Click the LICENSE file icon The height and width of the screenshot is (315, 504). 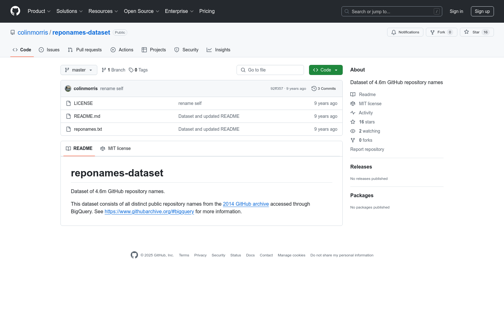click(68, 103)
